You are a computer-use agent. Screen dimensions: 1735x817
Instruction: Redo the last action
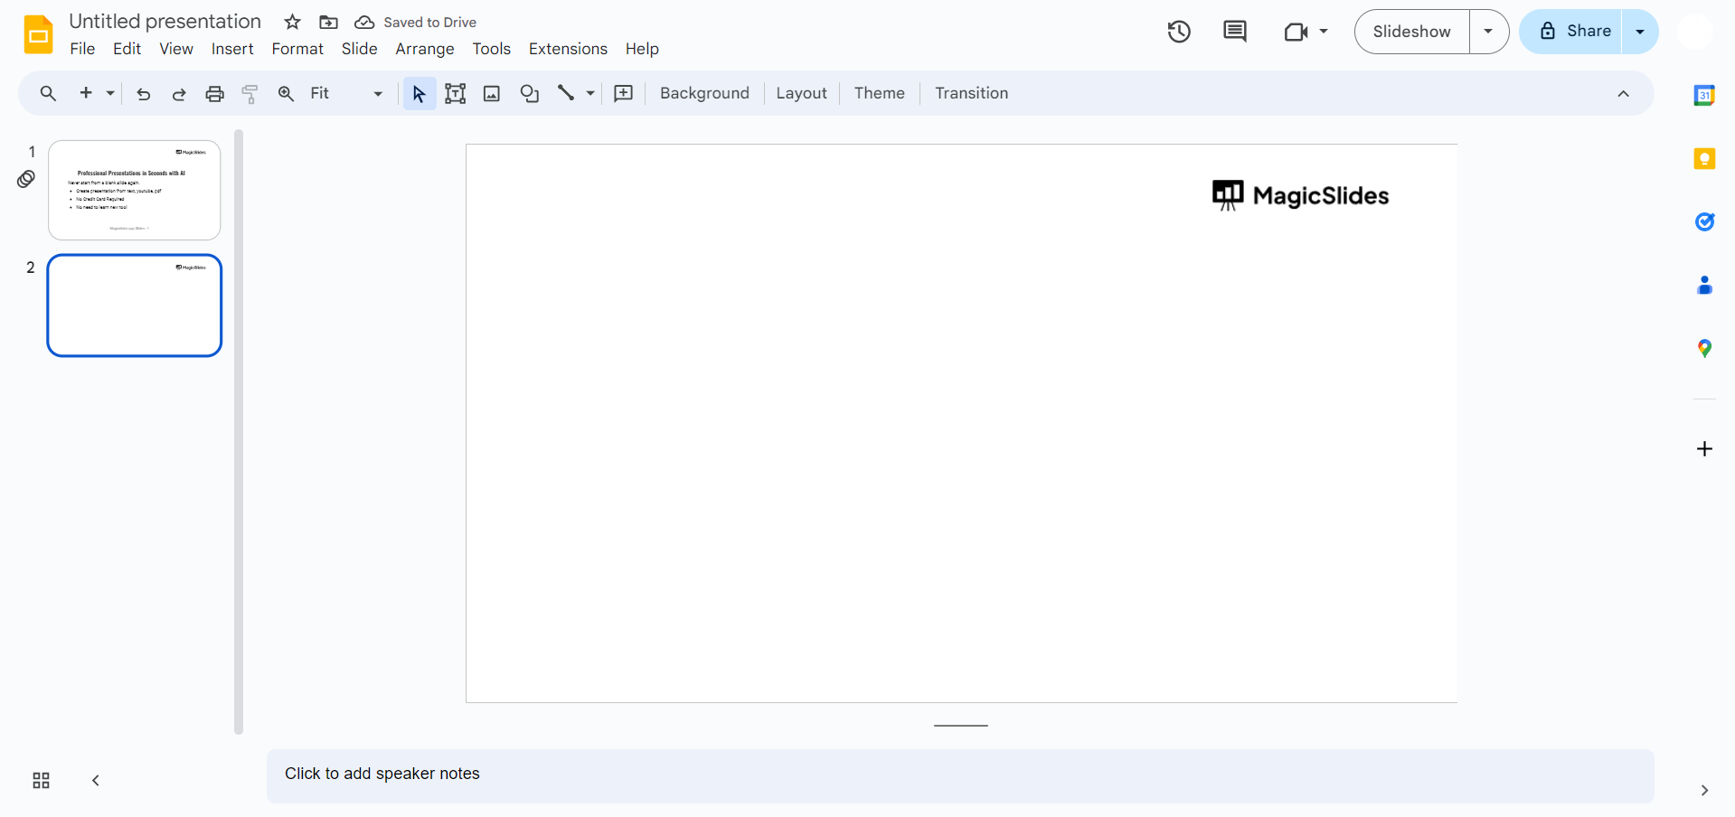(x=179, y=93)
